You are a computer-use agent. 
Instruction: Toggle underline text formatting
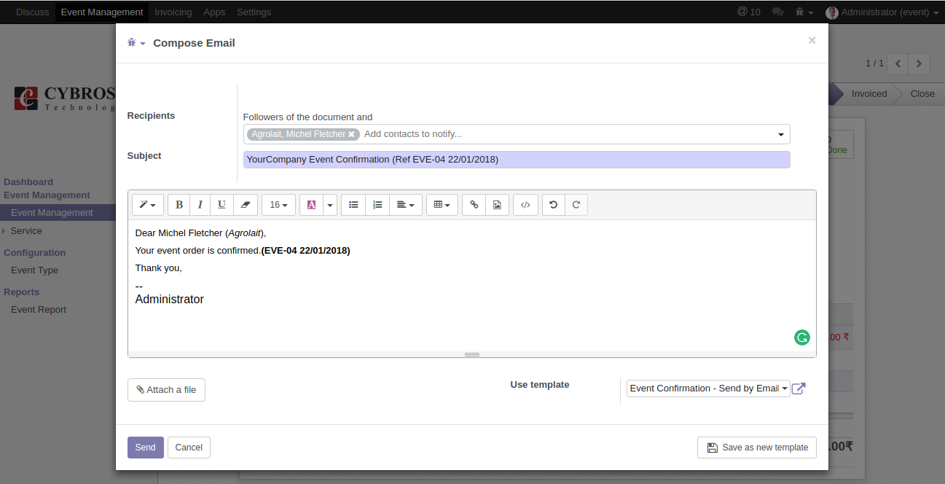pyautogui.click(x=221, y=205)
